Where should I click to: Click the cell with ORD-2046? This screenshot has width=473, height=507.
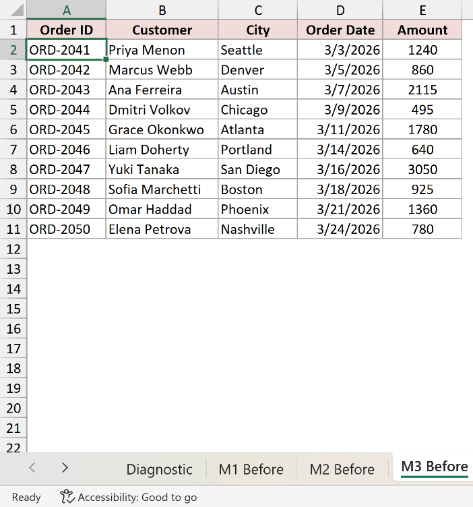[x=66, y=150]
